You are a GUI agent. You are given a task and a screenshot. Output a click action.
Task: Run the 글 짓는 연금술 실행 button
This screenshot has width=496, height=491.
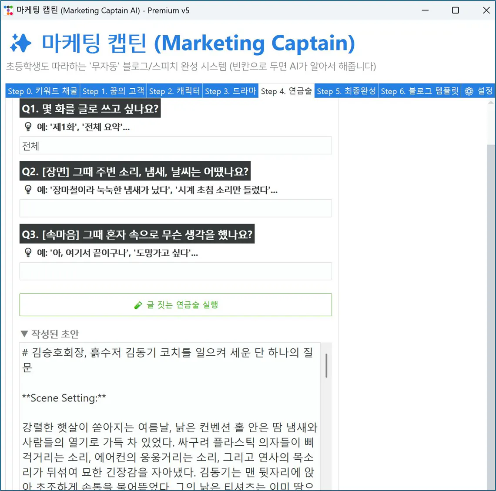point(175,304)
